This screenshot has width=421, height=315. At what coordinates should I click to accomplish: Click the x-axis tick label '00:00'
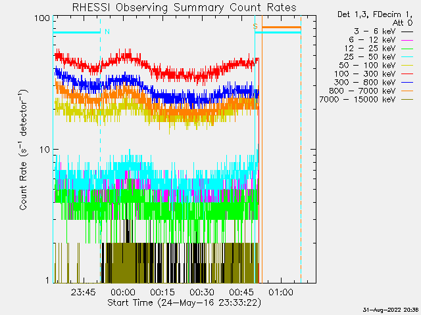point(123,292)
